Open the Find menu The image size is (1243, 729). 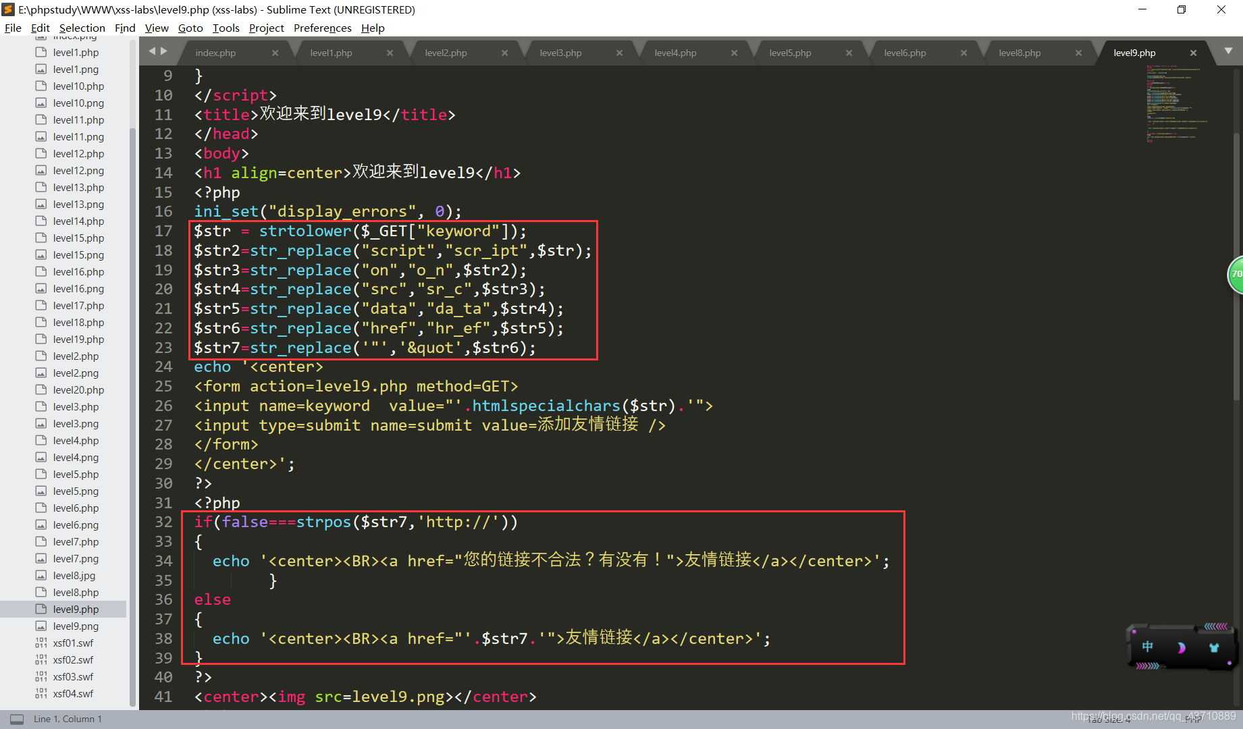(x=125, y=28)
